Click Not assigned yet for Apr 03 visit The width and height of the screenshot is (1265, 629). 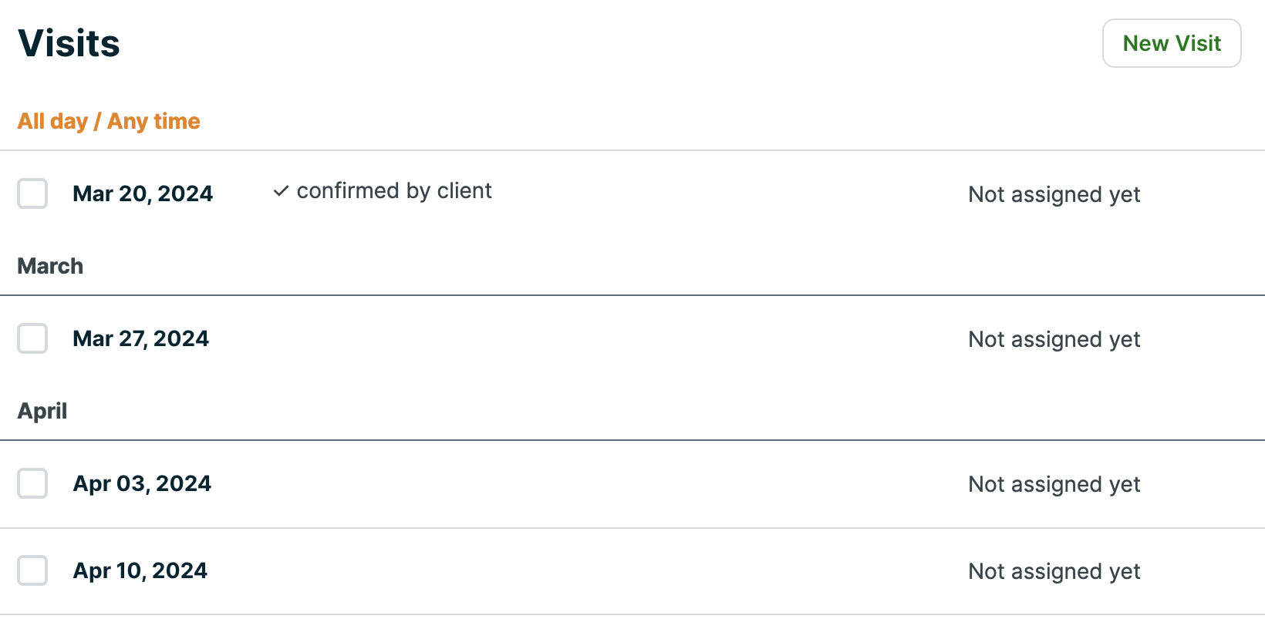click(1054, 484)
